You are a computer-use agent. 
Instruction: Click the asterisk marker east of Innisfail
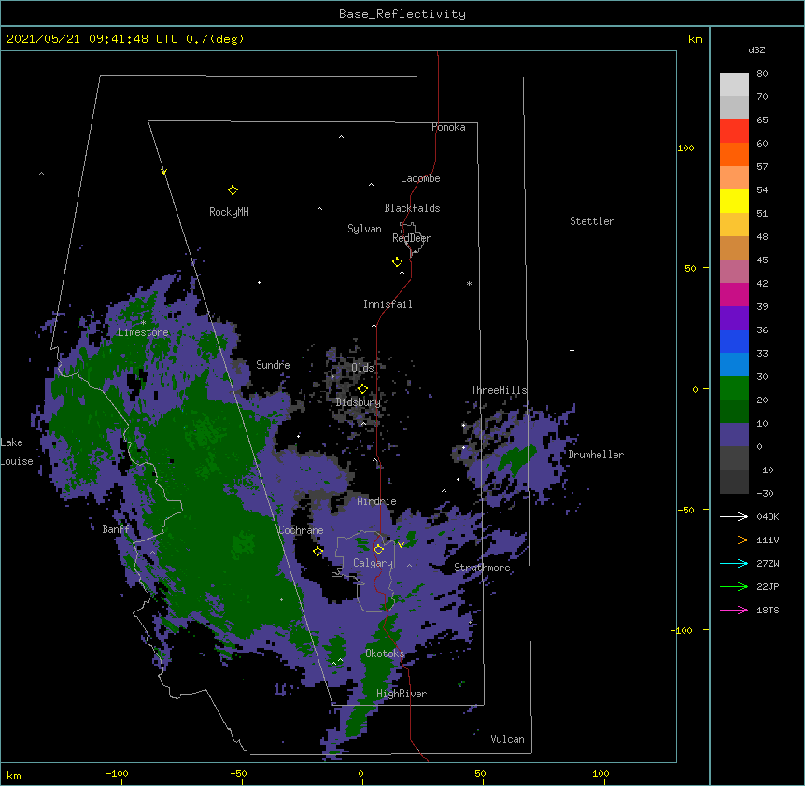coord(469,283)
